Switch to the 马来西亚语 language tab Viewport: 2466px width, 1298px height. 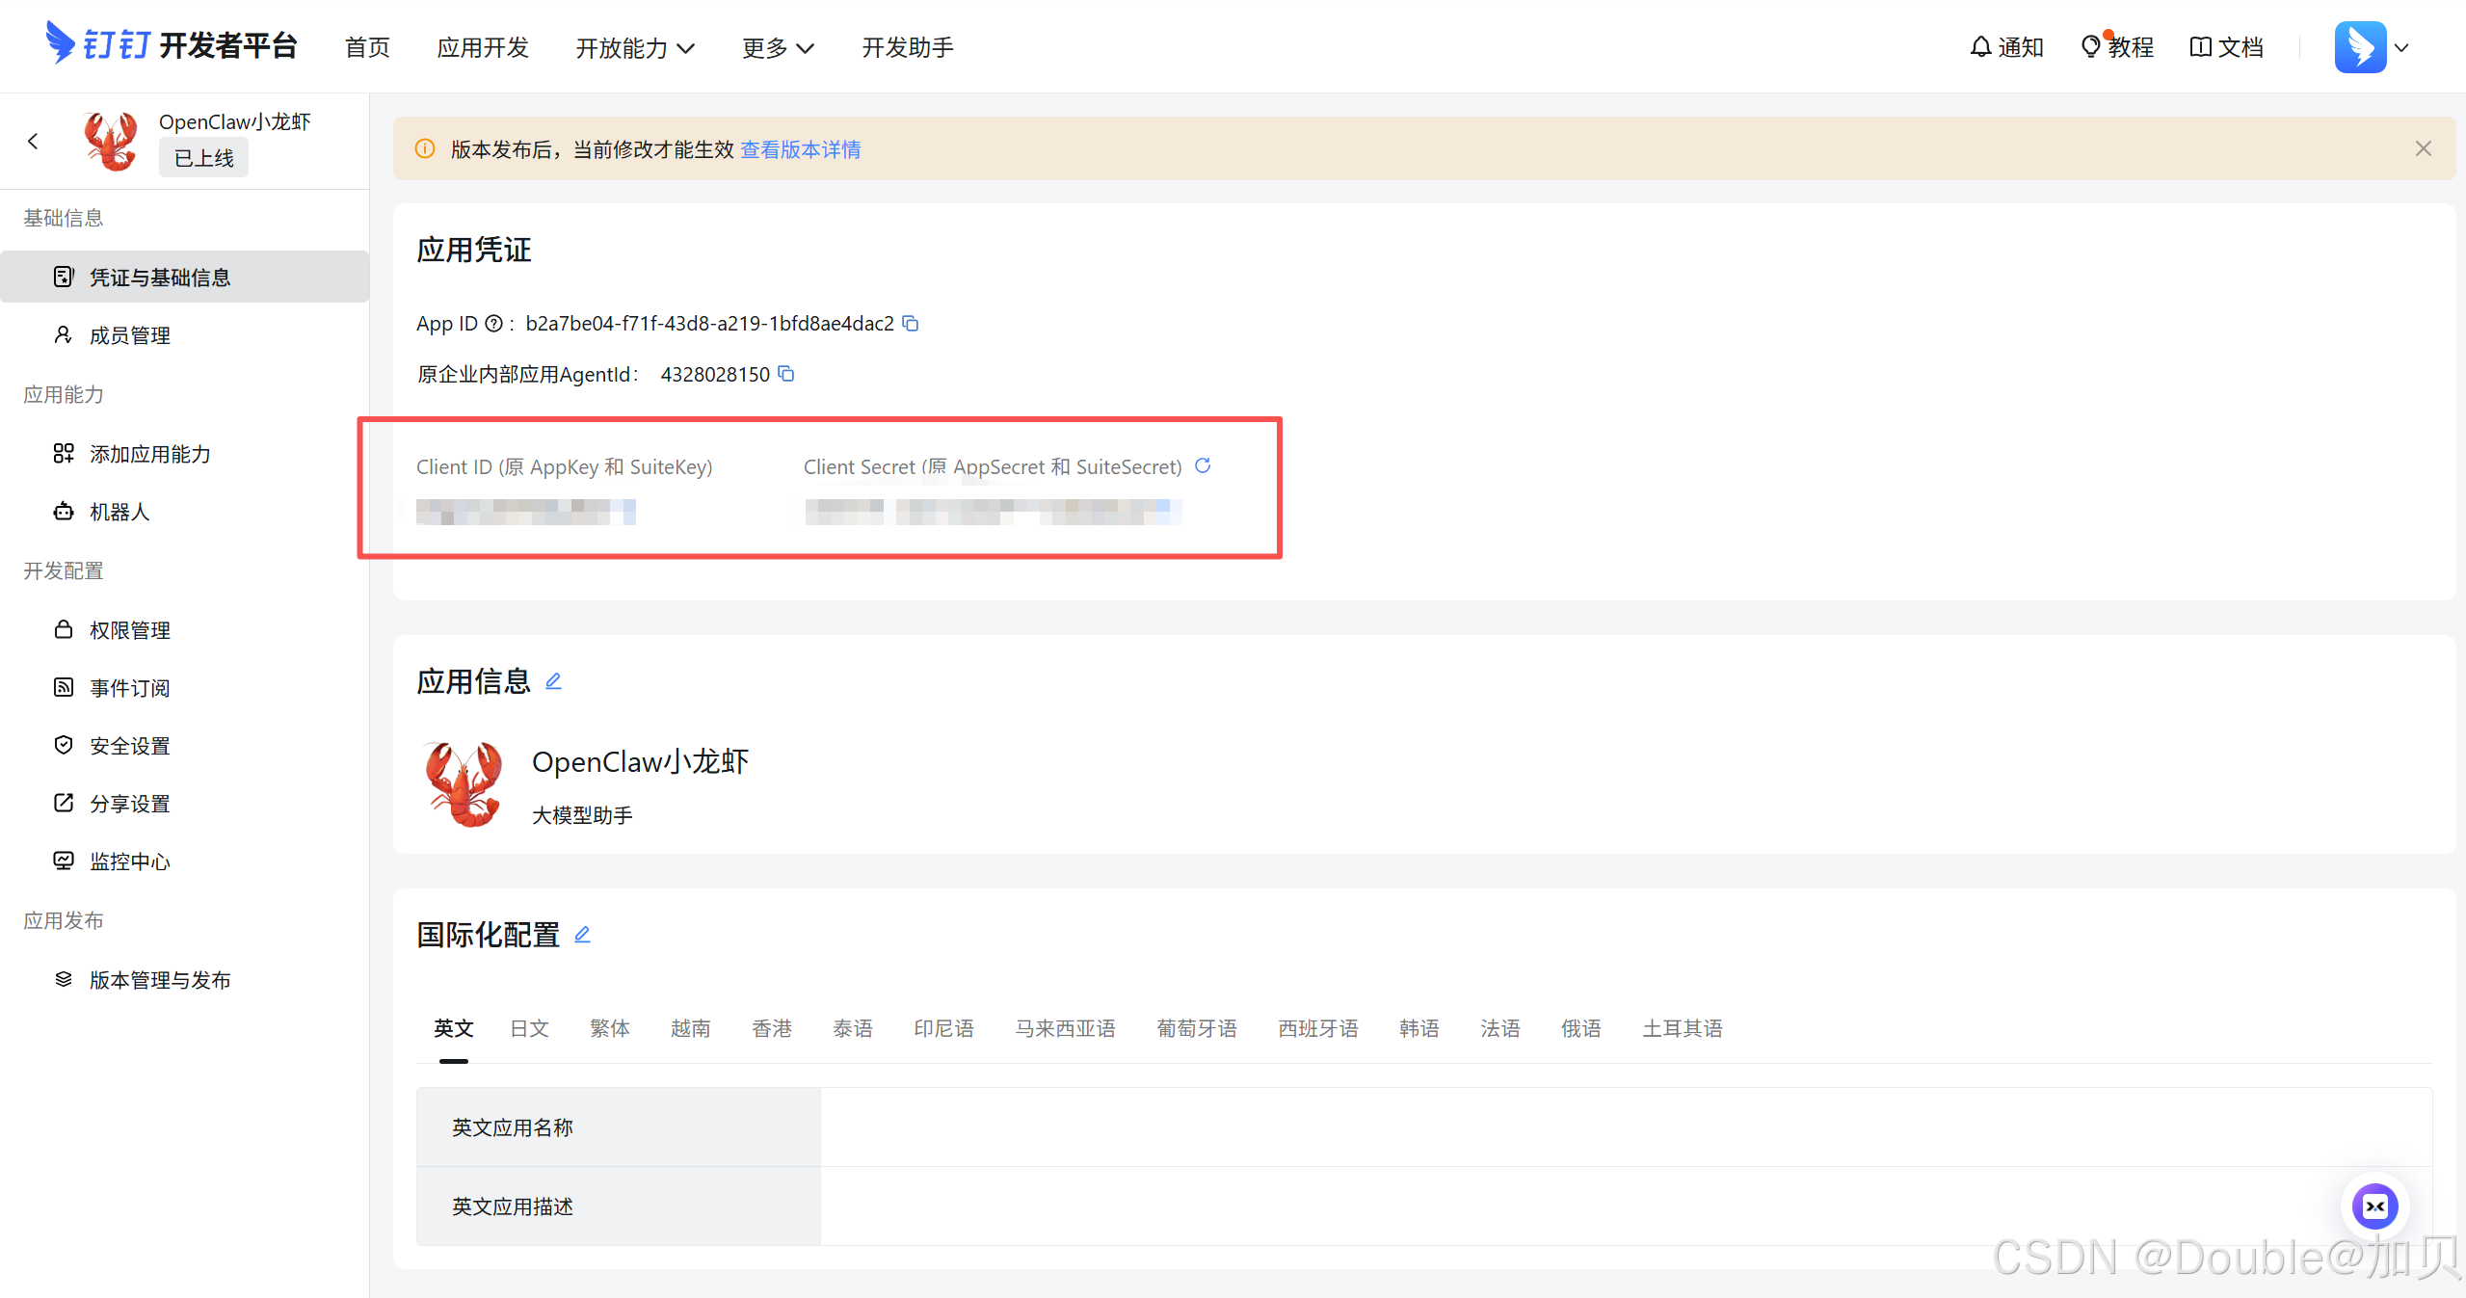click(x=1065, y=1028)
